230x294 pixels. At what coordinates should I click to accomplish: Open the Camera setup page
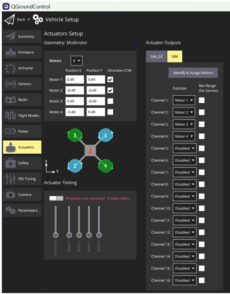[22, 194]
